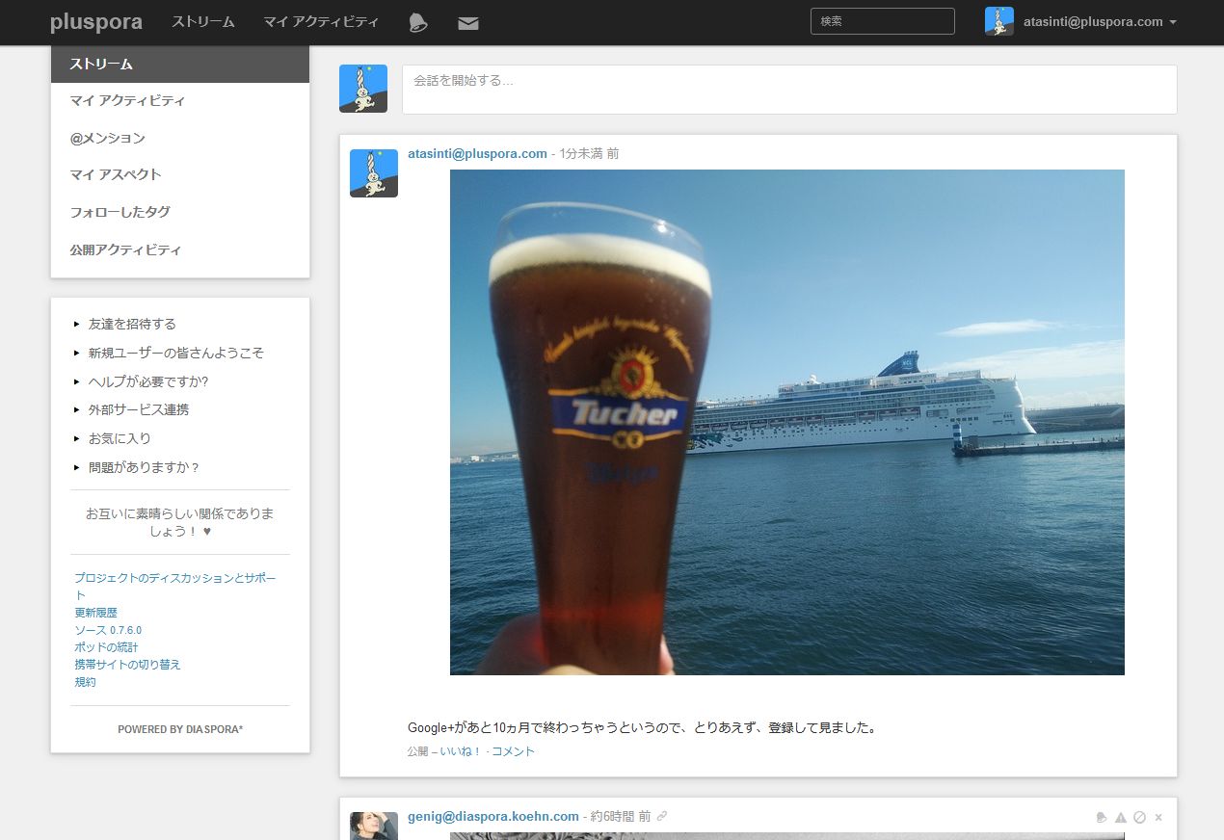Screen dimensions: 1224x840
Task: Click the 約6時間 前 timestamp
Action: 621,816
